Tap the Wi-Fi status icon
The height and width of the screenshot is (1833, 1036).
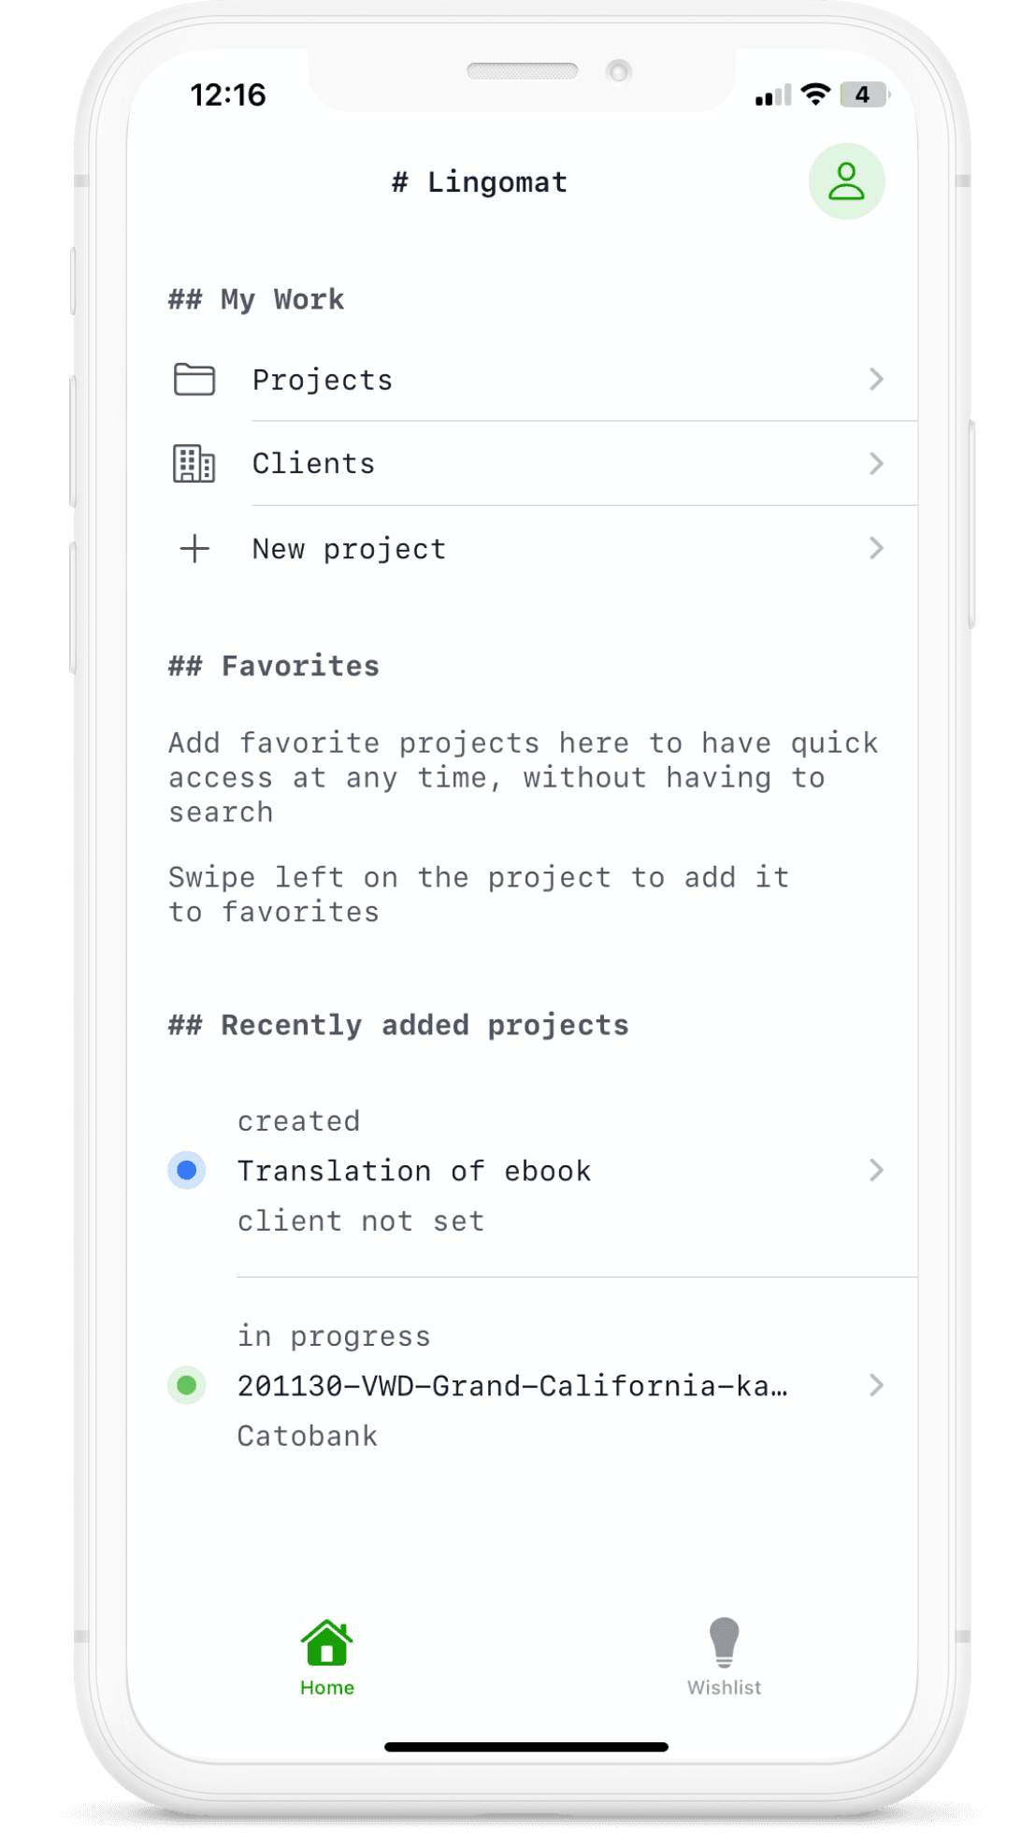[x=815, y=94]
